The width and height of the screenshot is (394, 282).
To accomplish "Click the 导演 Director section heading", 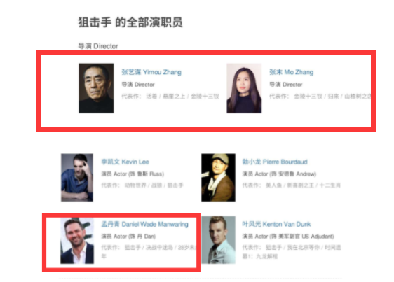I will [98, 46].
